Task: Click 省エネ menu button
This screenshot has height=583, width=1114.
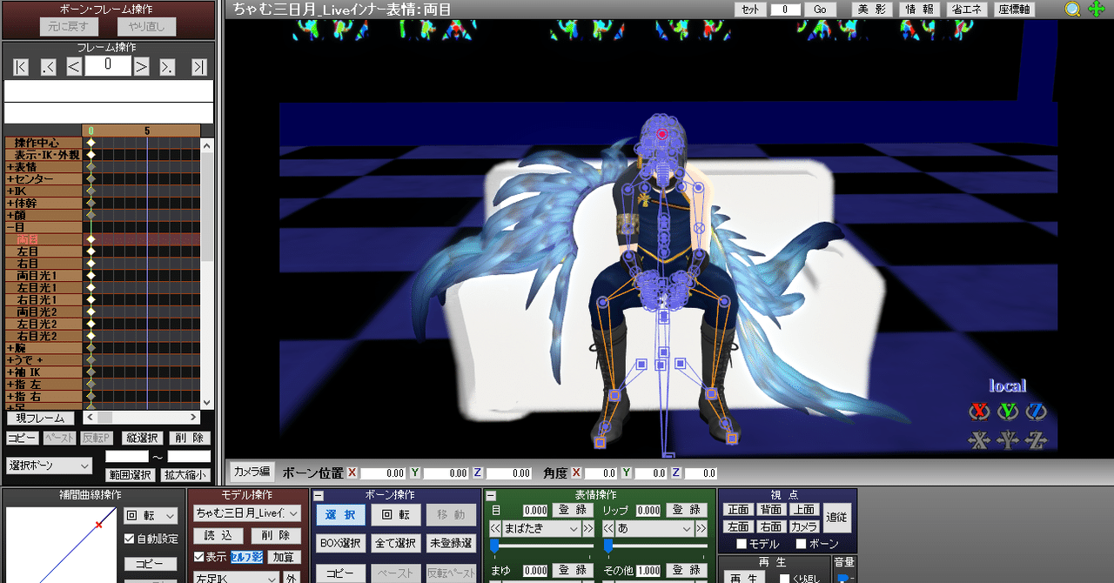Action: (965, 10)
